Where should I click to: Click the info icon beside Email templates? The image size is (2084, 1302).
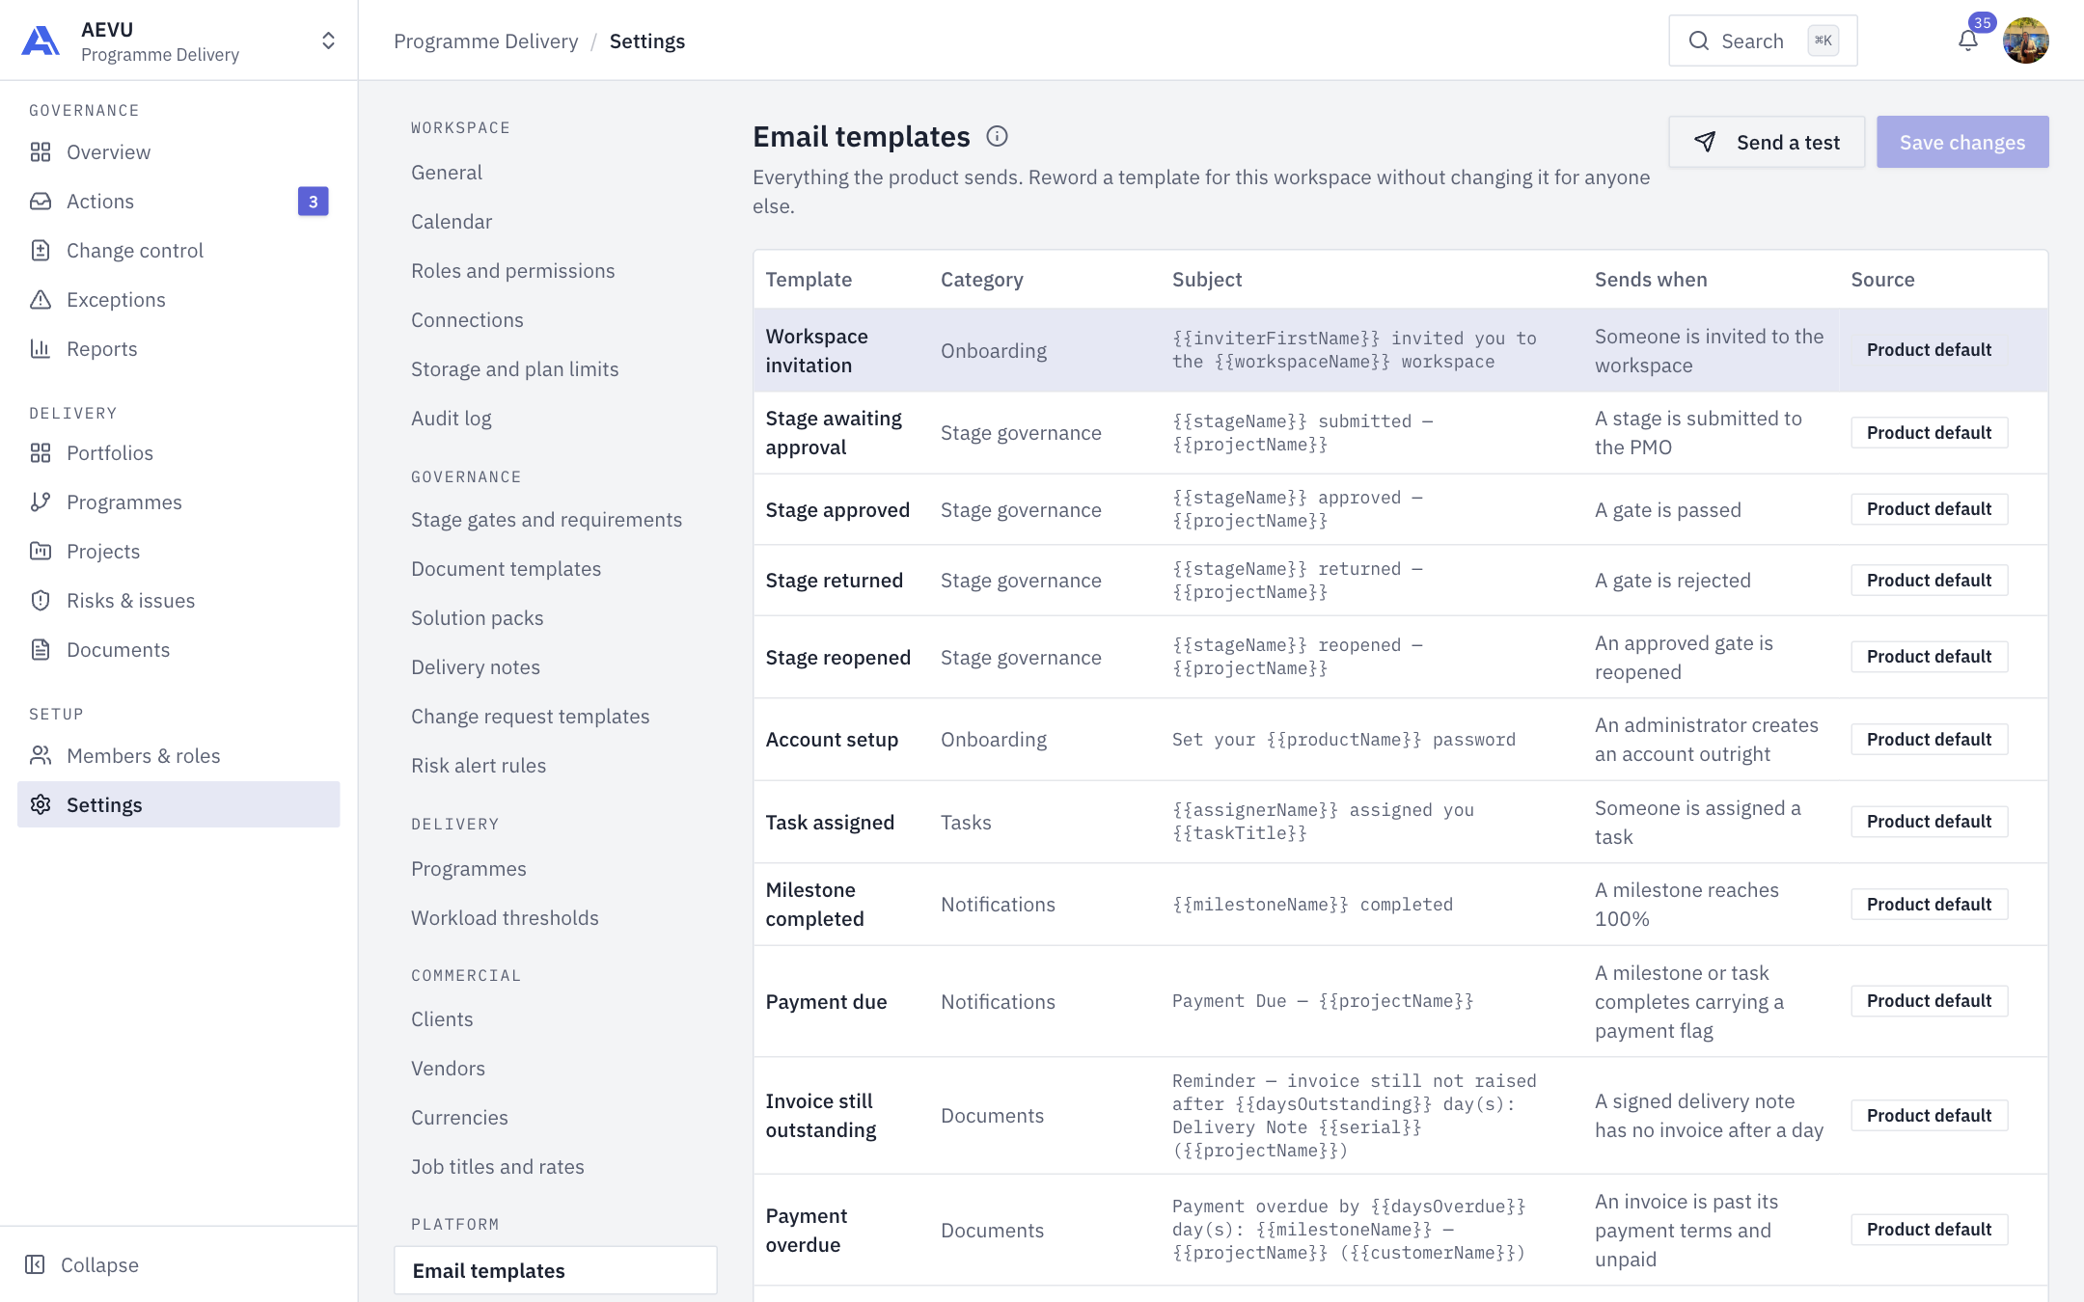pyautogui.click(x=997, y=137)
